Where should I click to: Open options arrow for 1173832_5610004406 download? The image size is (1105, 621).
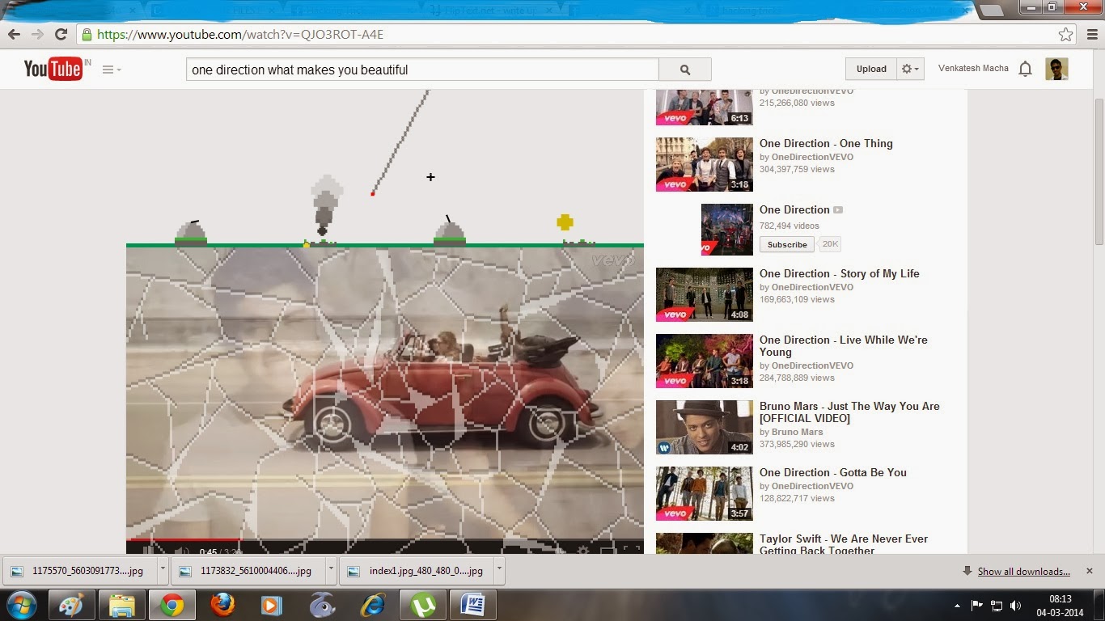[331, 569]
